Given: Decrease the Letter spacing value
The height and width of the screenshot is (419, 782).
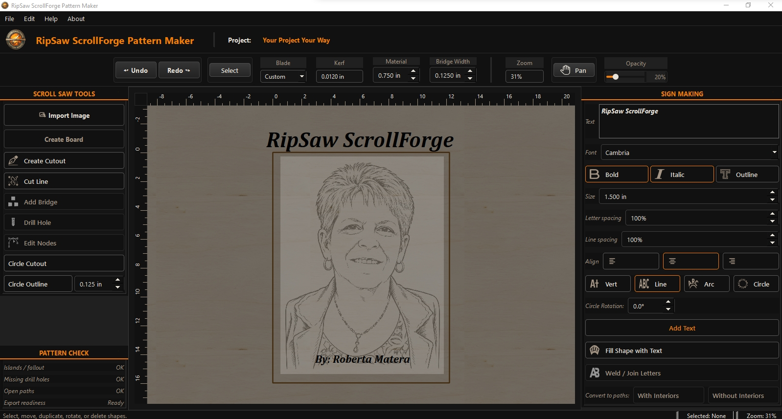Looking at the screenshot, I should coord(772,221).
